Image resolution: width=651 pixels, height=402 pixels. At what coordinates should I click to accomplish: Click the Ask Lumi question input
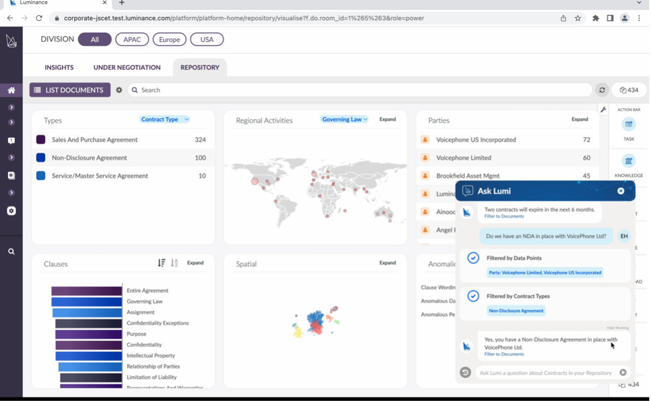click(546, 373)
